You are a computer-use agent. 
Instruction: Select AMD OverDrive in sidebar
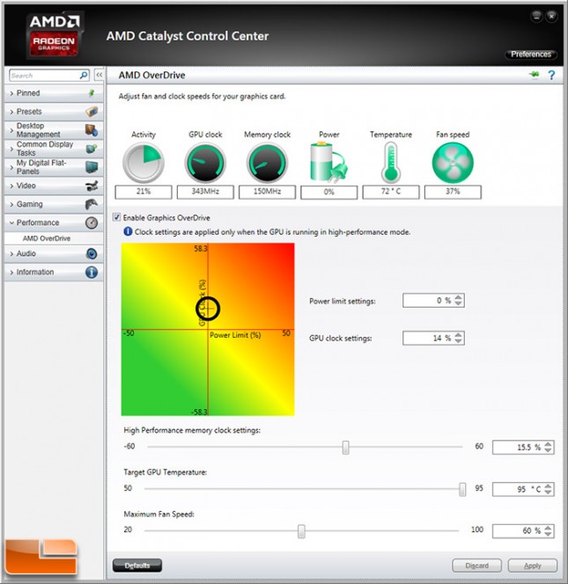tap(47, 238)
